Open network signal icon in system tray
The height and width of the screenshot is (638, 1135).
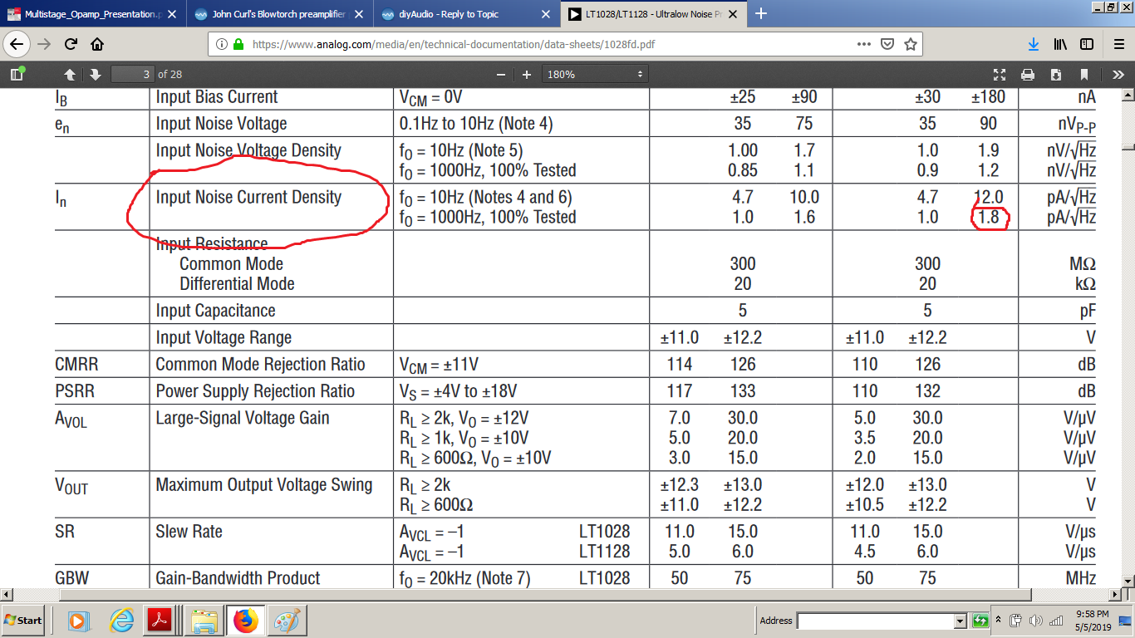pyautogui.click(x=1056, y=621)
